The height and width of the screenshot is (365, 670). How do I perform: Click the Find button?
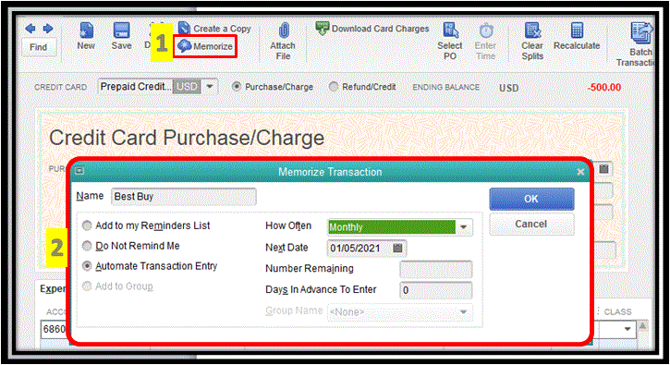click(39, 47)
